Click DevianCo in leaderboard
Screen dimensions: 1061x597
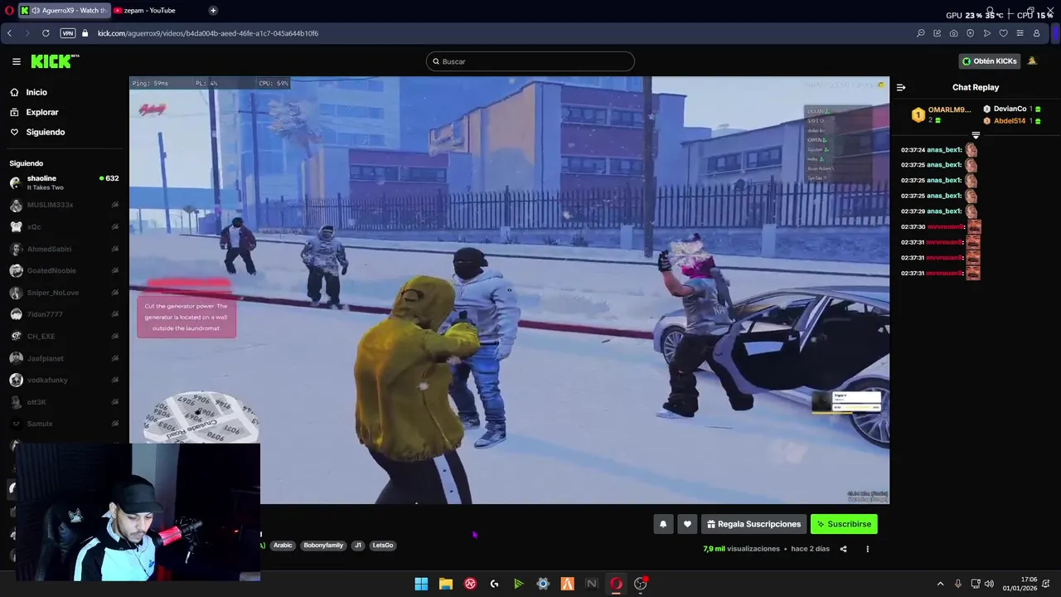[x=1010, y=109]
